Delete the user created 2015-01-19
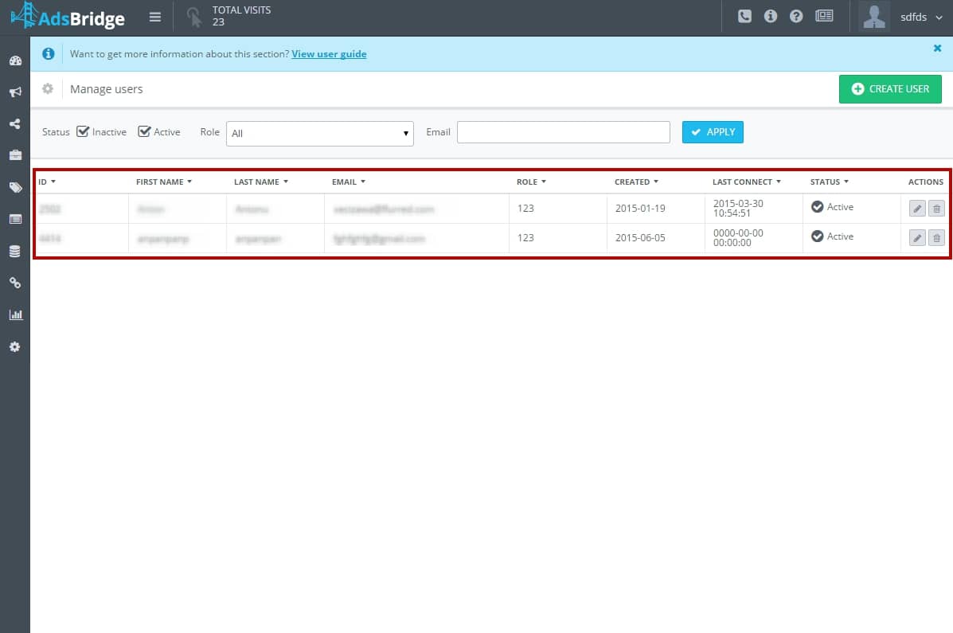This screenshot has width=953, height=633. (936, 209)
